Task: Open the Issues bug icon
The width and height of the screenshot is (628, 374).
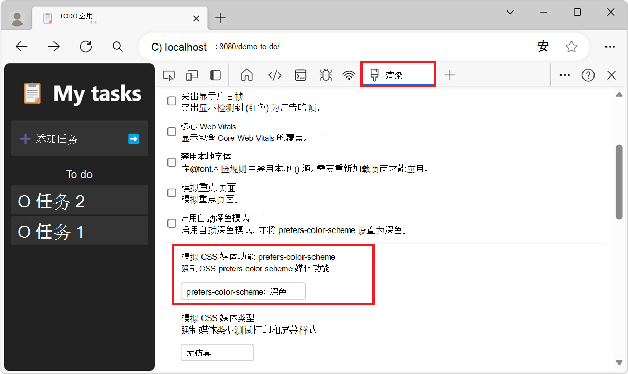Action: tap(326, 75)
